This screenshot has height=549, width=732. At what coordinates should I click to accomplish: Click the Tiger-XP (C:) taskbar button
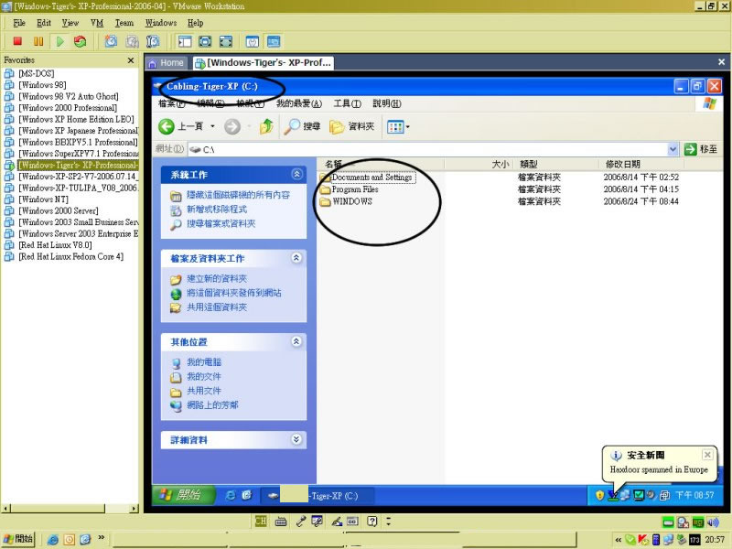[318, 496]
